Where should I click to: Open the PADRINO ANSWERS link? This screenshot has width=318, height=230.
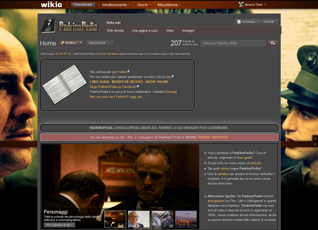click(x=212, y=137)
